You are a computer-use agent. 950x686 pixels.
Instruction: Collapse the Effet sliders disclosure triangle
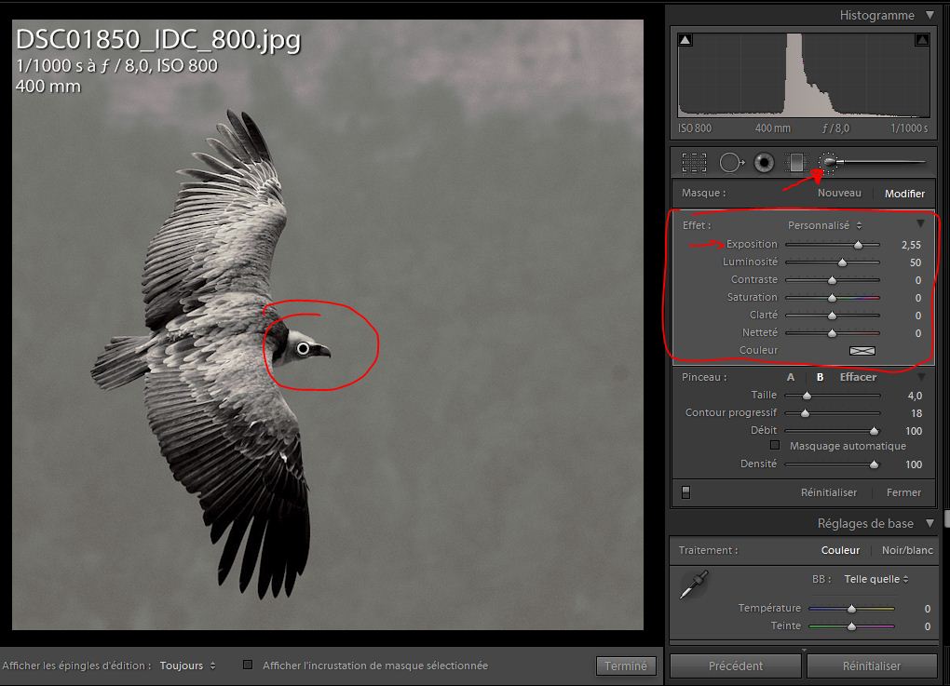click(920, 224)
